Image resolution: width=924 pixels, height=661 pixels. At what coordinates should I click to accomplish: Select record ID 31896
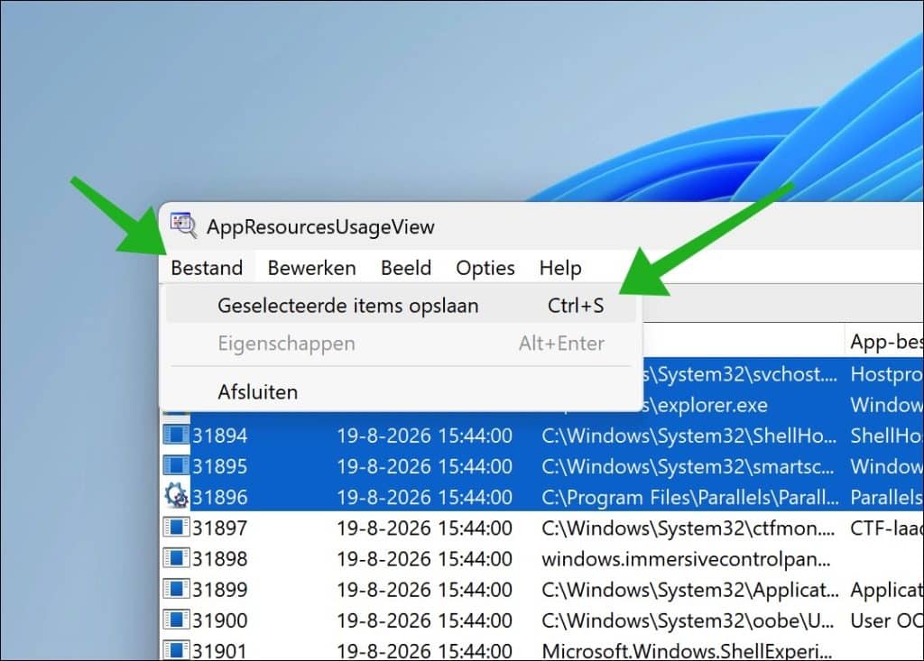(x=220, y=497)
